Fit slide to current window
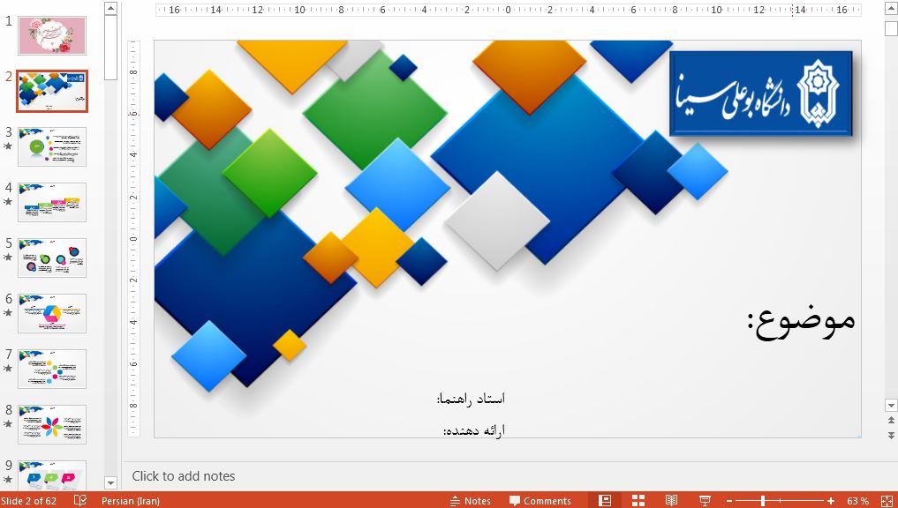 tap(887, 501)
